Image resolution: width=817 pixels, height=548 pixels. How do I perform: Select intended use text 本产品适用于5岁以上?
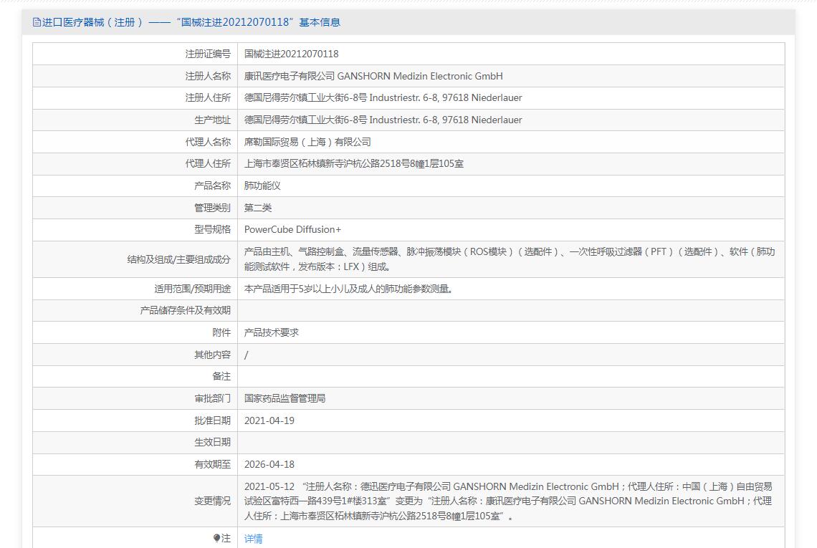pos(348,289)
